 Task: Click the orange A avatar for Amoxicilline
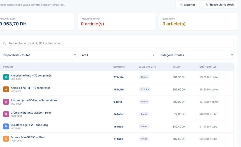(x=6, y=89)
